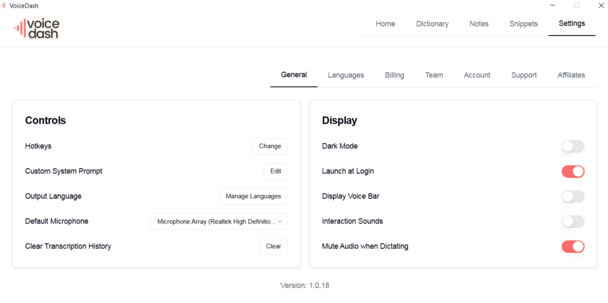Open the Support sub-tab

[524, 75]
